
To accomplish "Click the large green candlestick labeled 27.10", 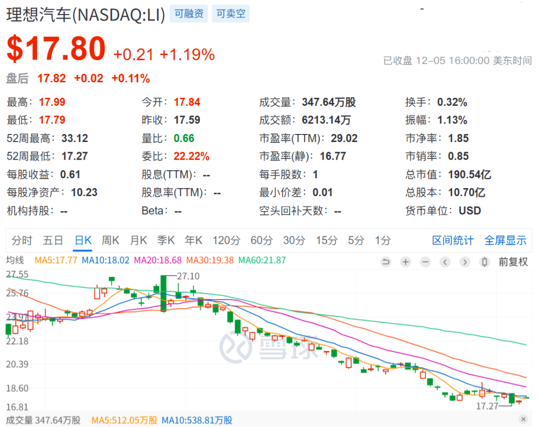I will click(164, 294).
